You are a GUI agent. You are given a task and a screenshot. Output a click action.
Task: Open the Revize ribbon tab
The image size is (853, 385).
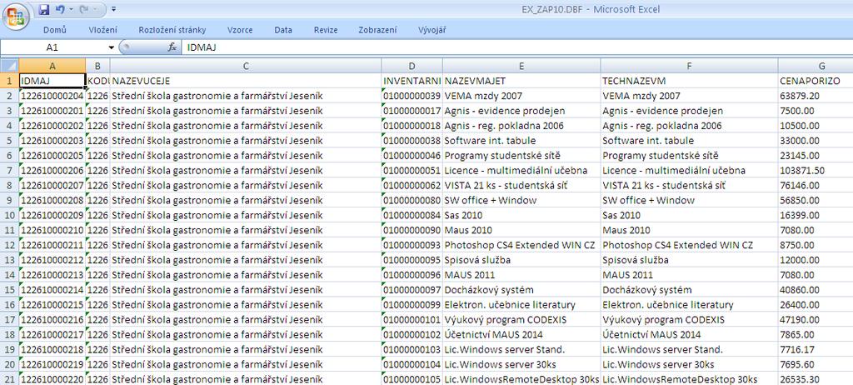326,30
